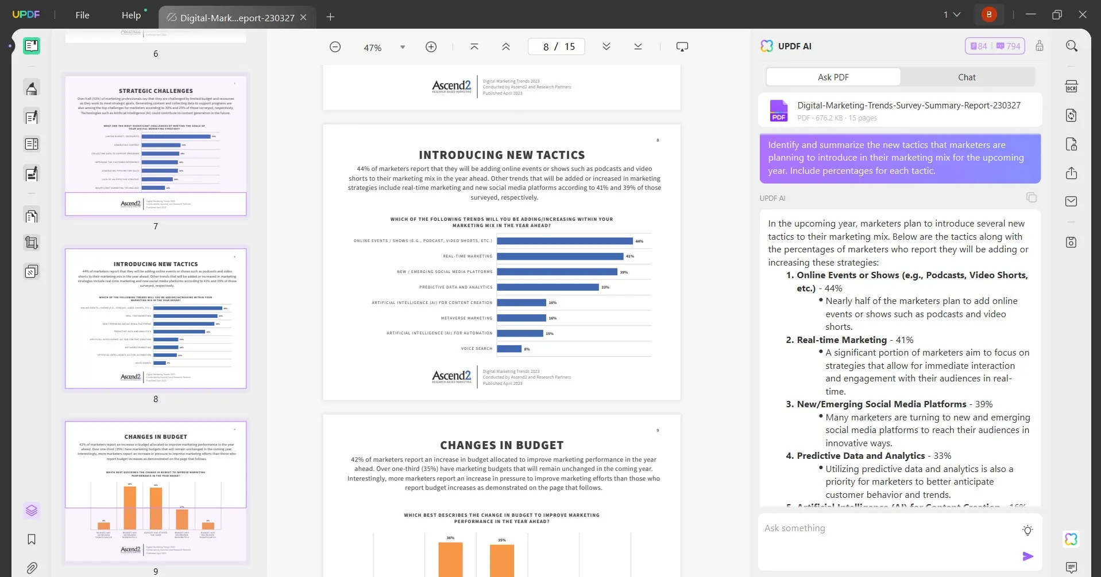Click the UPDF logo
Viewport: 1101px width, 577px height.
26,14
